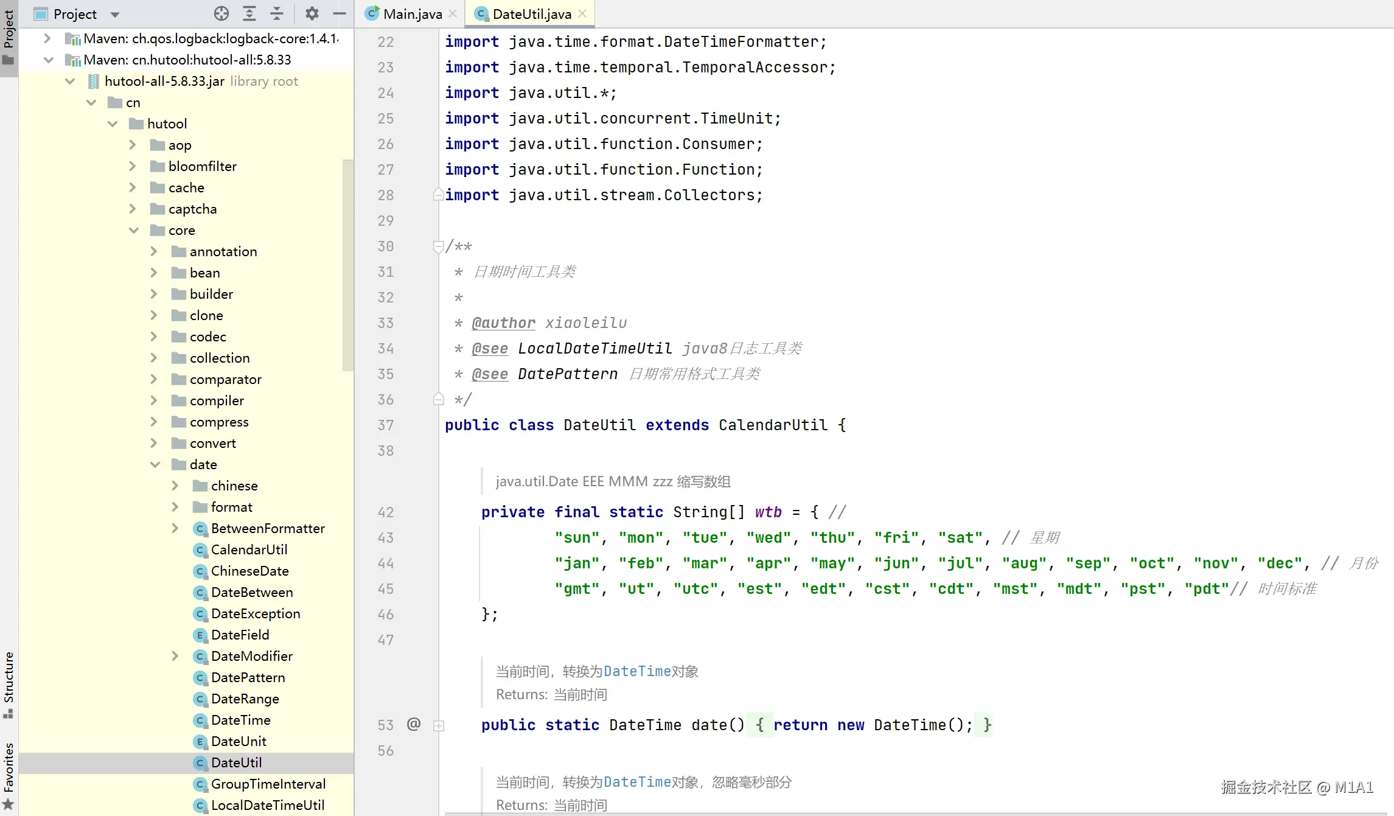Close the DateUtil.java tab
This screenshot has height=816, width=1394.
coord(582,13)
